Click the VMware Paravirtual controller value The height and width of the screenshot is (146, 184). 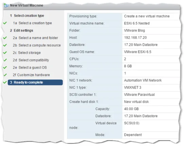point(139,95)
